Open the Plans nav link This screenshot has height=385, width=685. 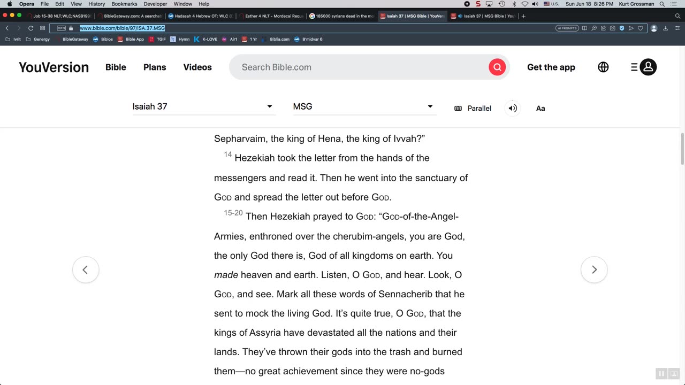[x=155, y=67]
